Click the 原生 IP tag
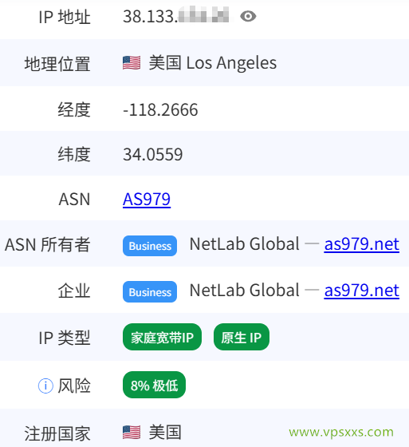 click(242, 337)
